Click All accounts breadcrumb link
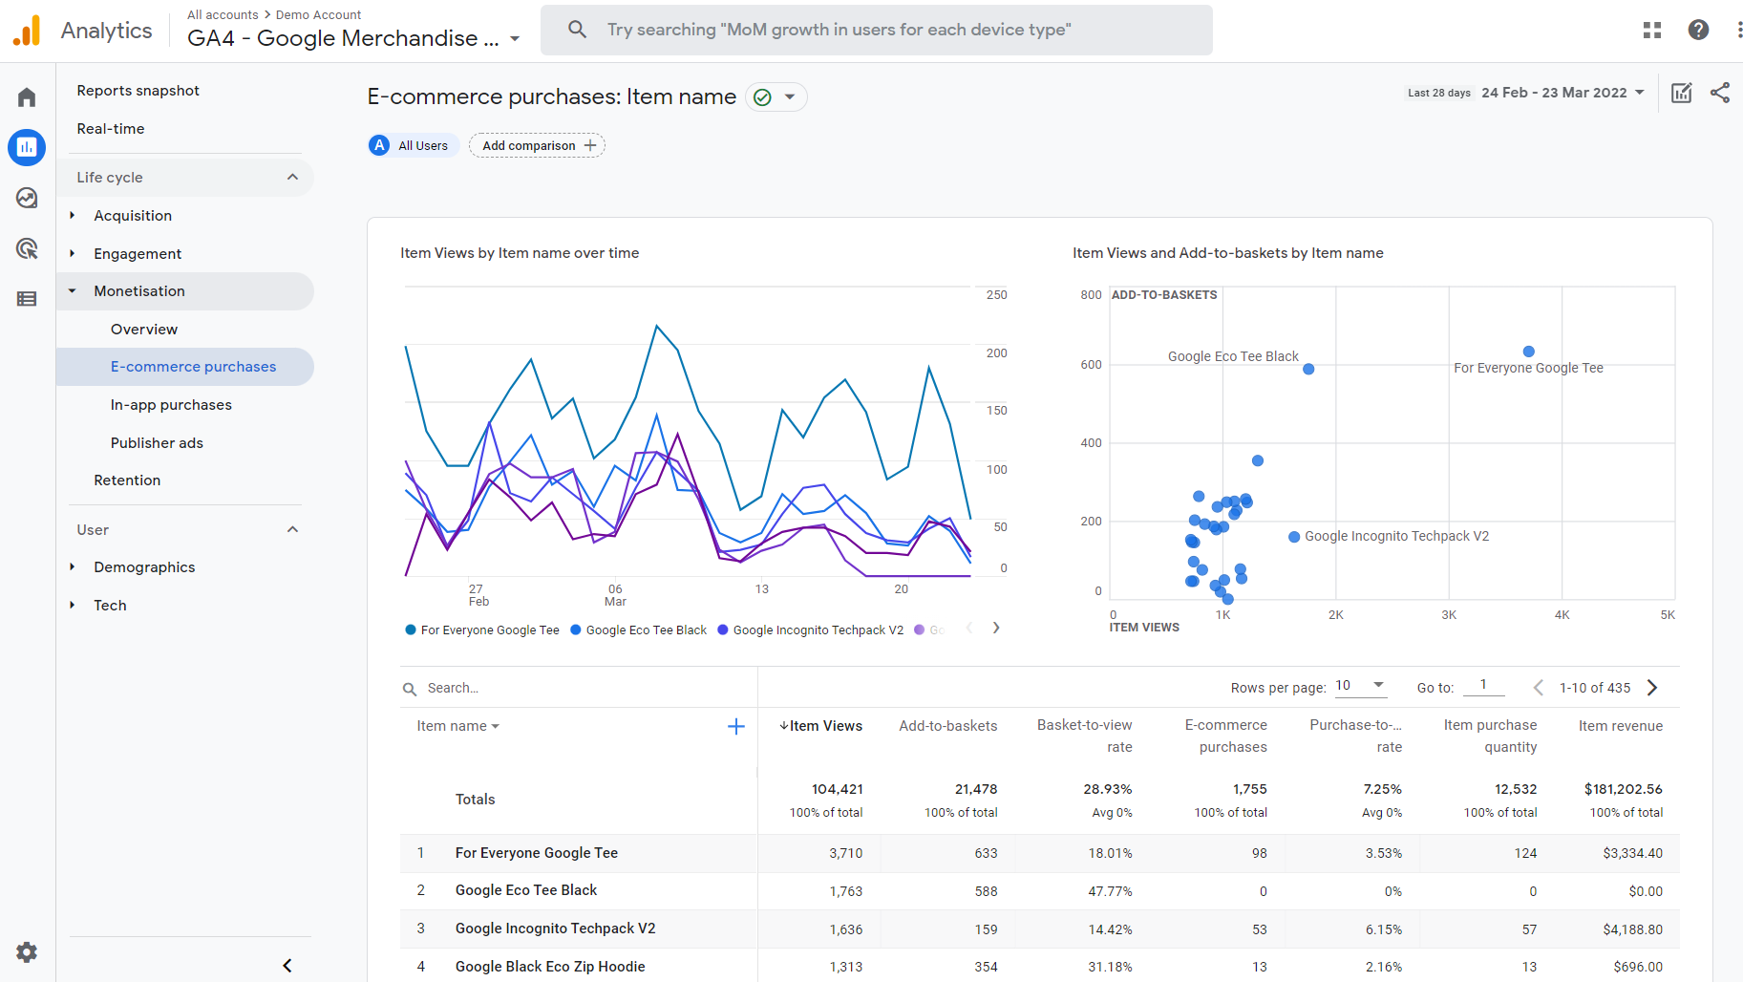The height and width of the screenshot is (982, 1743). click(x=223, y=15)
